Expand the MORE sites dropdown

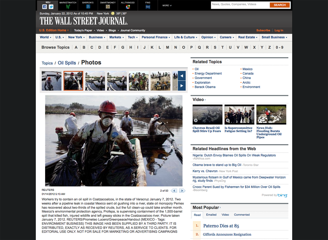tap(167, 5)
